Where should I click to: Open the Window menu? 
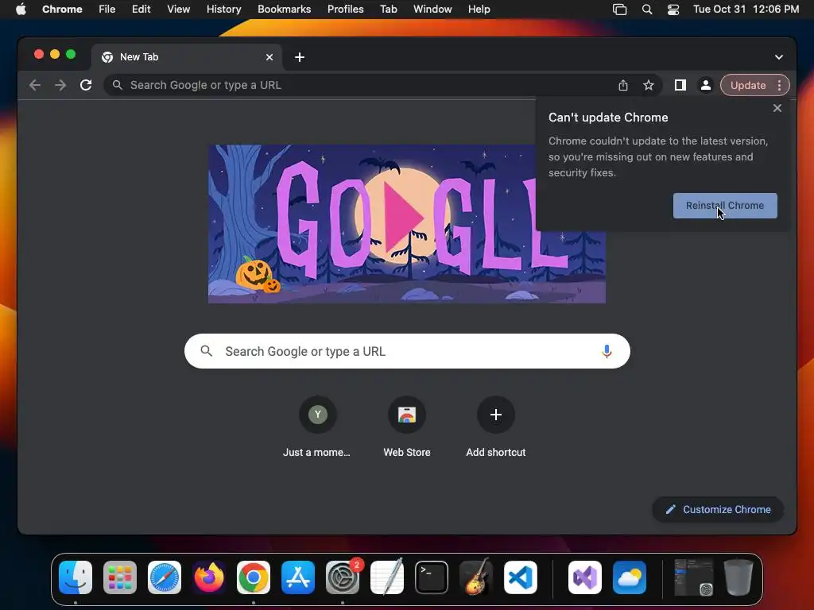pyautogui.click(x=432, y=10)
